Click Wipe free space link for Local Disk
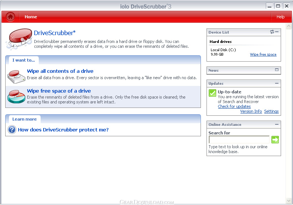Screen dimensions: 293x205 (x=263, y=55)
